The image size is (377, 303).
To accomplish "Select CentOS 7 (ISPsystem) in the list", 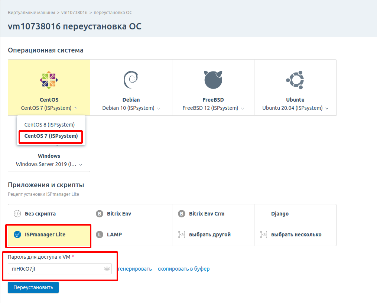I will [51, 136].
